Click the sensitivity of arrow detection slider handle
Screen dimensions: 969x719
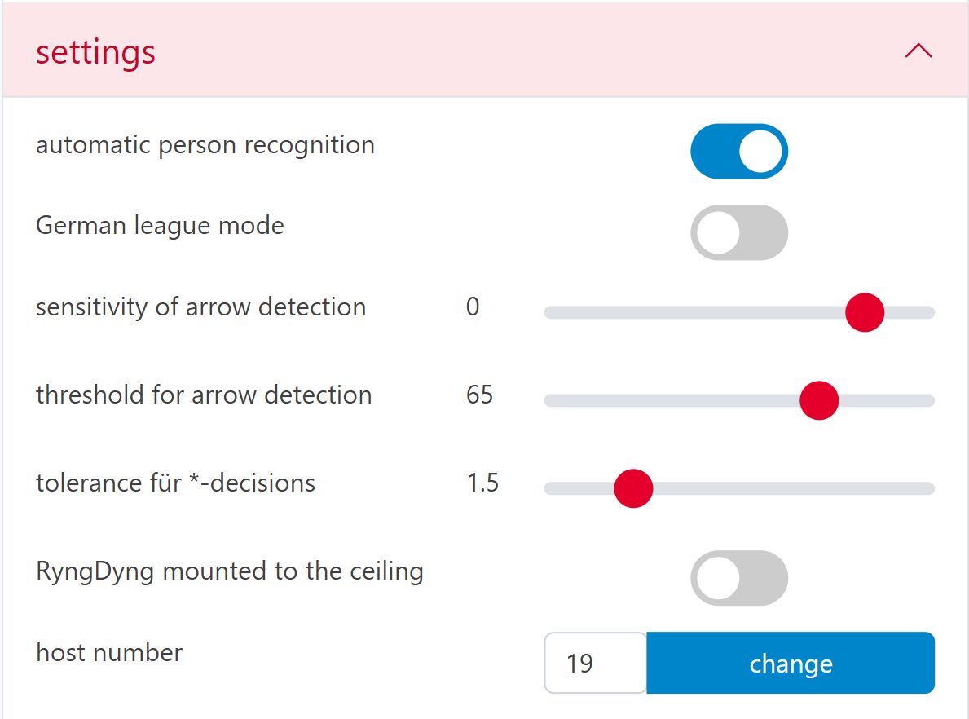[864, 312]
